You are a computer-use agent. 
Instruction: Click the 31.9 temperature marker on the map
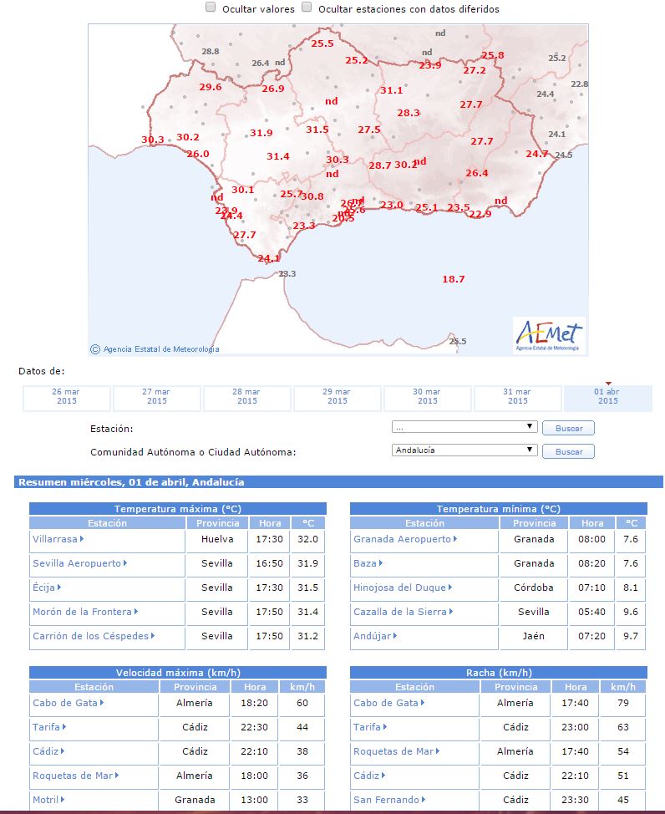(261, 133)
